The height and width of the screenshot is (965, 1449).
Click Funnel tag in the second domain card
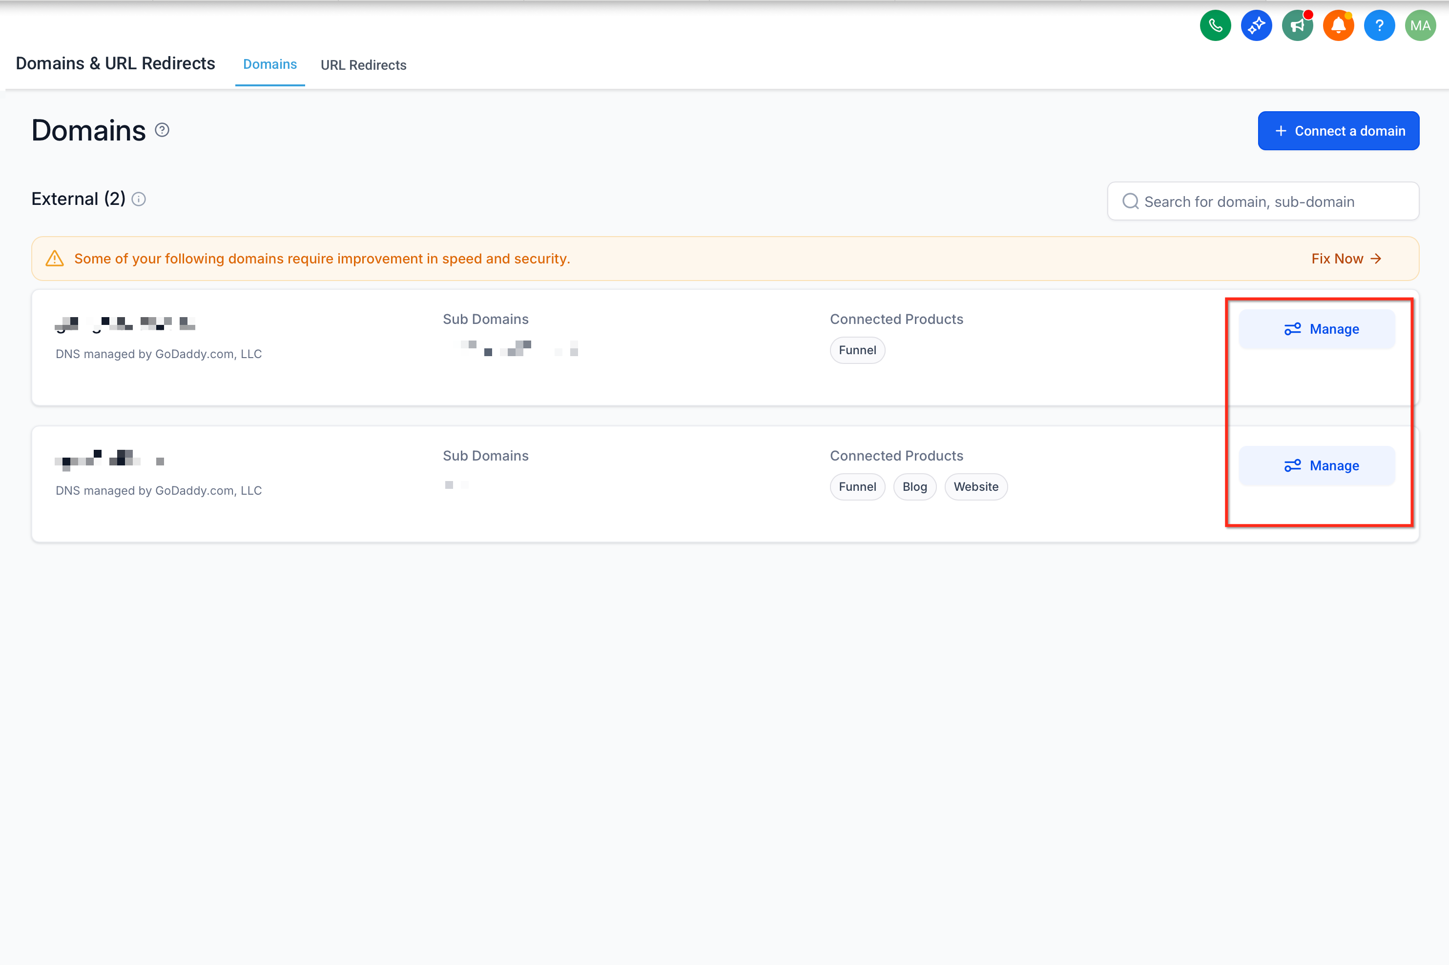[x=857, y=487]
